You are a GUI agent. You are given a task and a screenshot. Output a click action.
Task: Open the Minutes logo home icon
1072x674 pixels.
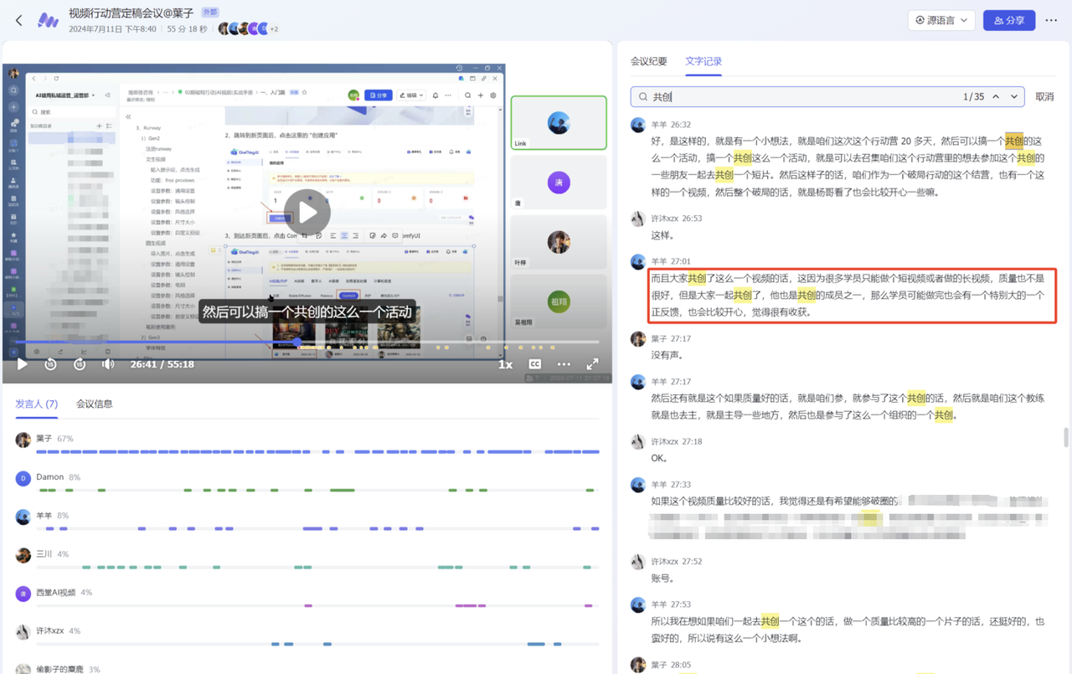pos(48,20)
